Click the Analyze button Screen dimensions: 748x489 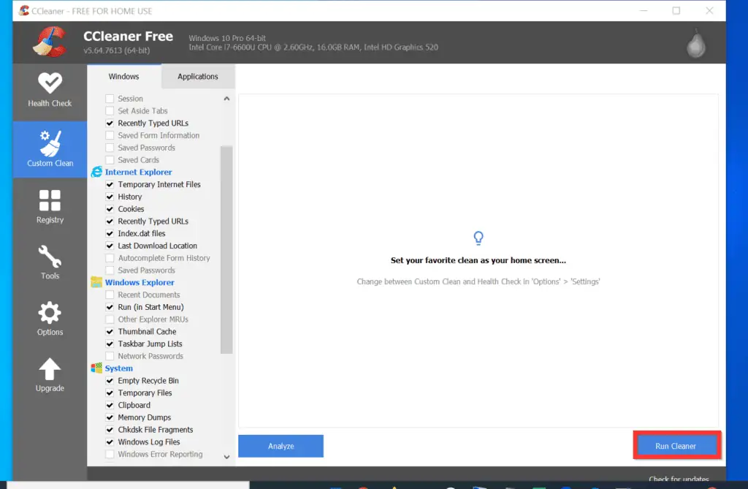pos(280,446)
